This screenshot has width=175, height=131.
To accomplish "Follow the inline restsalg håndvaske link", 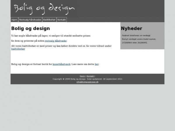I will click(56, 41).
